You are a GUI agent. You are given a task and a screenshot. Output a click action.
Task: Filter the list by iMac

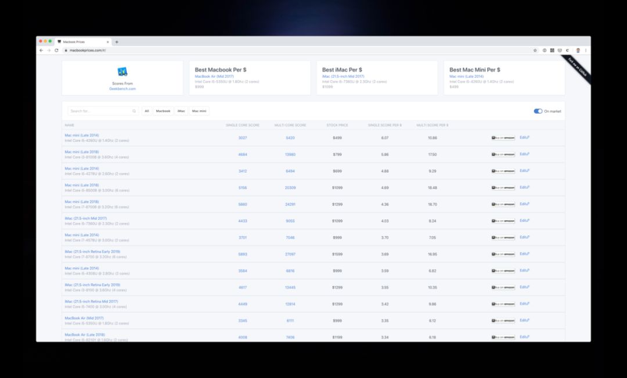coord(181,111)
